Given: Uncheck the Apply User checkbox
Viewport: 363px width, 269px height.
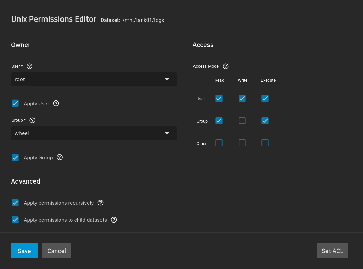Looking at the screenshot, I should click(x=15, y=103).
